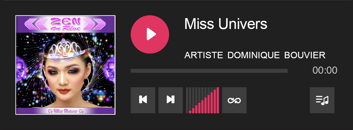Viewport: 353px width, 130px height.
Task: Toggle the loop repeat button
Action: point(234,100)
